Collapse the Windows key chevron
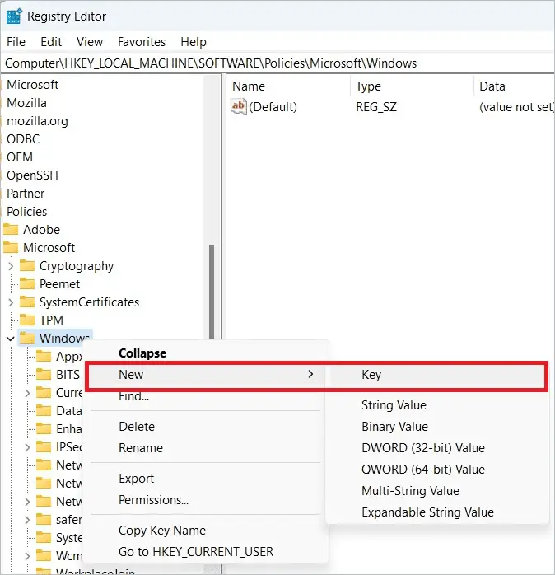This screenshot has width=555, height=575. [10, 339]
